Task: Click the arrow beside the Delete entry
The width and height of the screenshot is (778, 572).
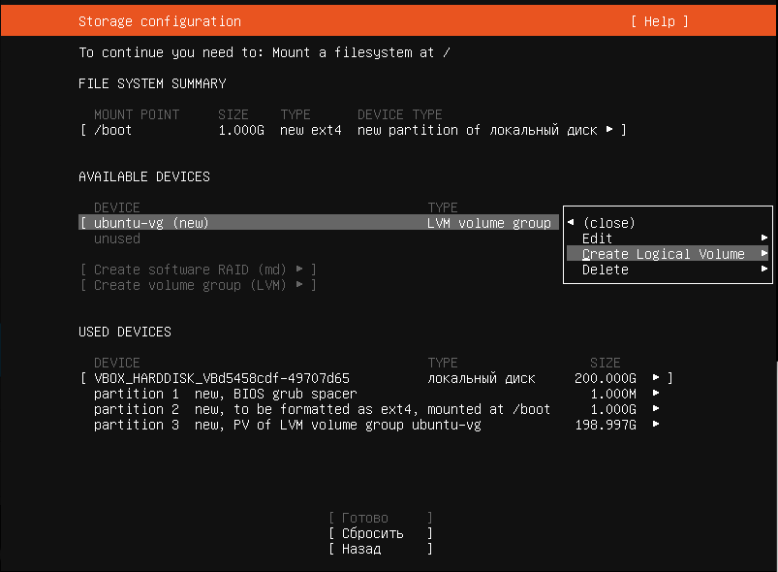Action: (x=764, y=270)
